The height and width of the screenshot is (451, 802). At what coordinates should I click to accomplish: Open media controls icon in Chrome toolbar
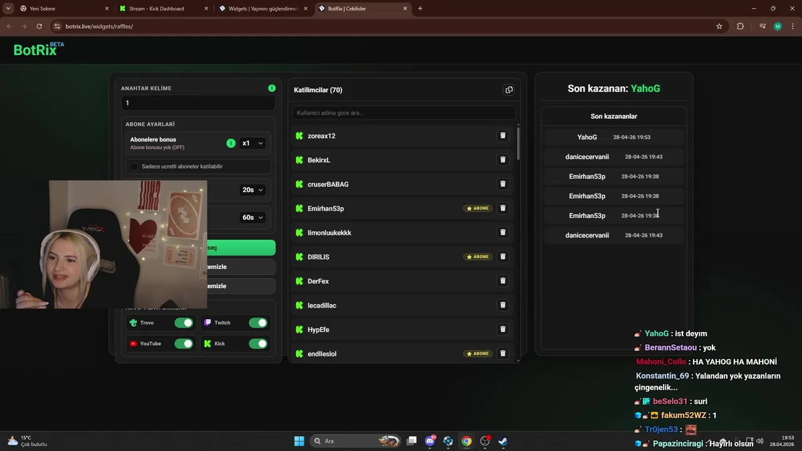pos(762,26)
